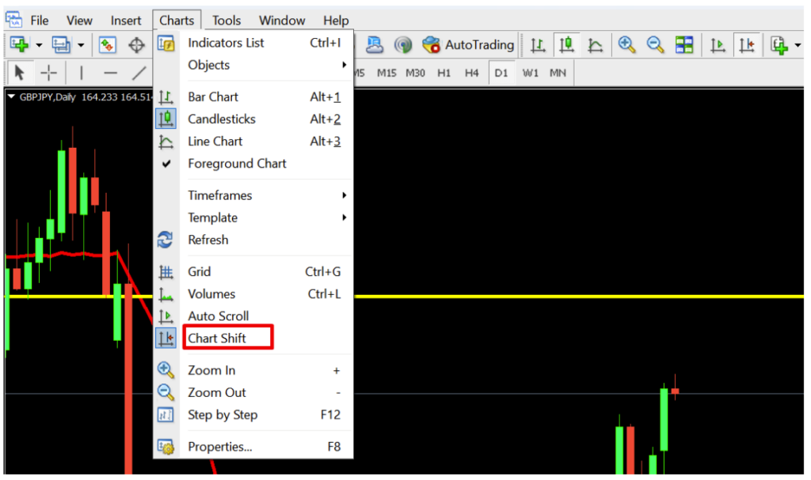
Task: Toggle Chart Shift toolbar icon
Action: click(747, 45)
